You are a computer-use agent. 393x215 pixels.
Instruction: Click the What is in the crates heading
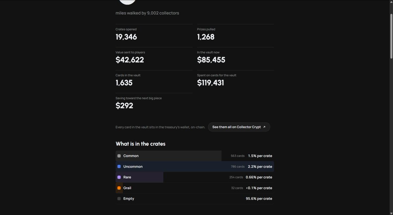tap(140, 144)
